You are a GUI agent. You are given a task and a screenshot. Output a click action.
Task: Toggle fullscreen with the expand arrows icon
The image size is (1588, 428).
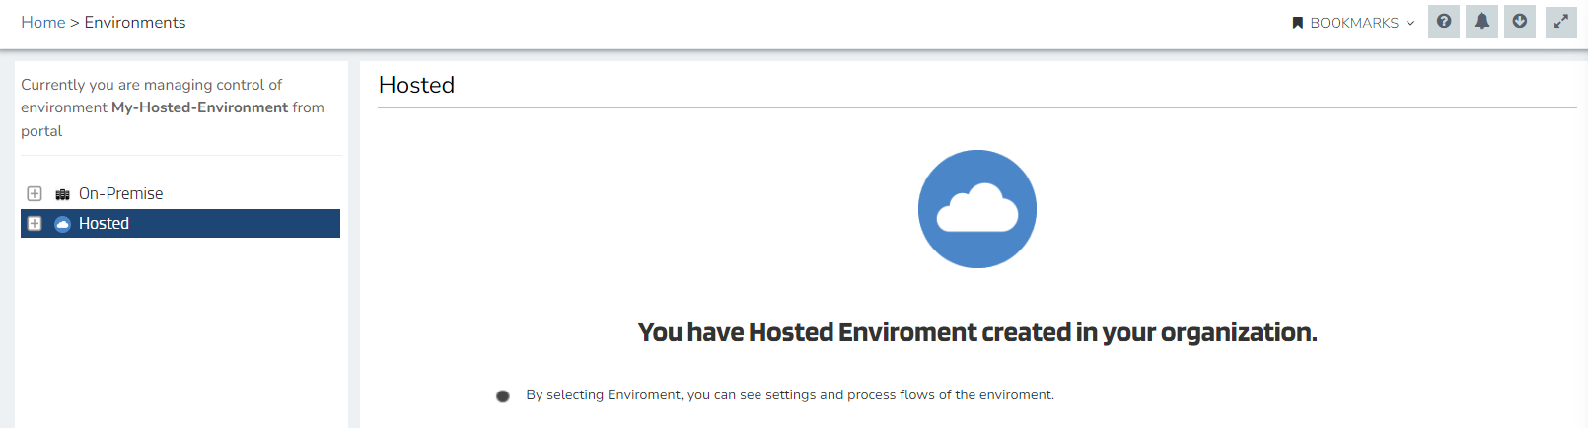1560,22
